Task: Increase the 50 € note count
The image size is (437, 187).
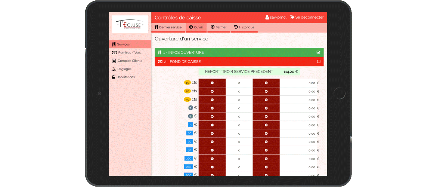Action: tap(266, 150)
